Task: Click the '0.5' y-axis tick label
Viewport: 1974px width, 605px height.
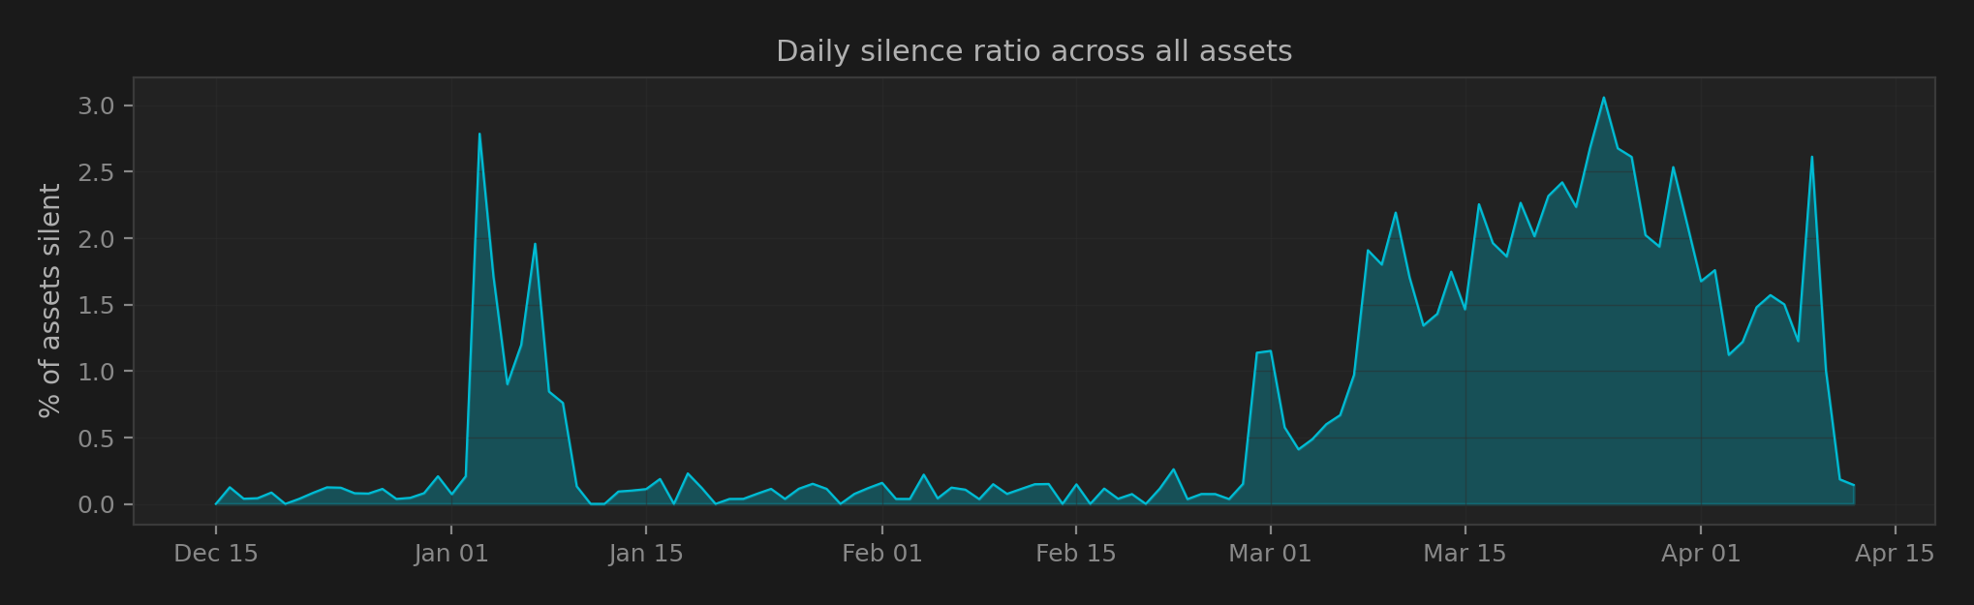Action: [x=97, y=439]
